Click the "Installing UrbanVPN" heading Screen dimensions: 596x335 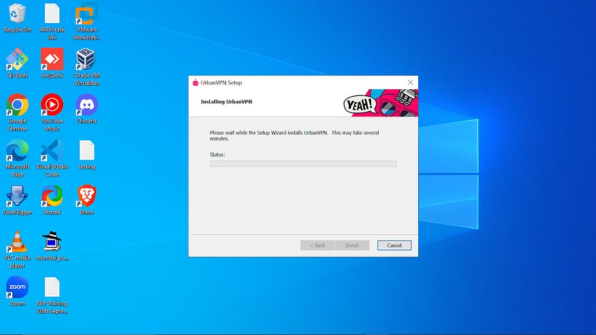pos(226,101)
